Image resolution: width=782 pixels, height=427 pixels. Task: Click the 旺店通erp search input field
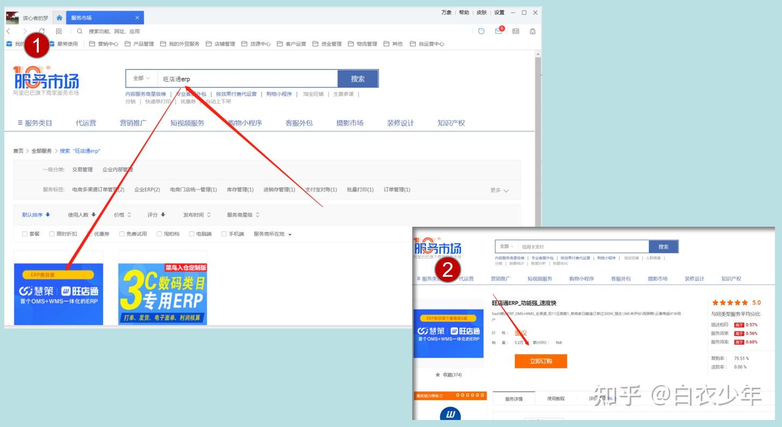coord(248,79)
